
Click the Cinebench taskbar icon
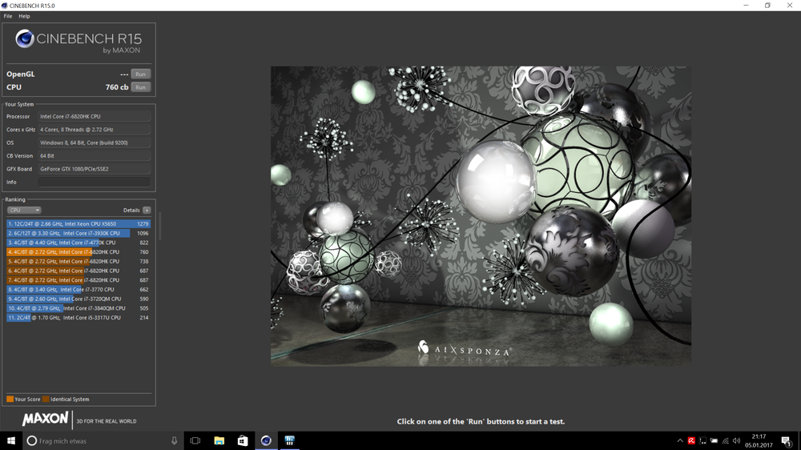266,440
